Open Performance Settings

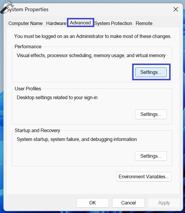pyautogui.click(x=151, y=72)
